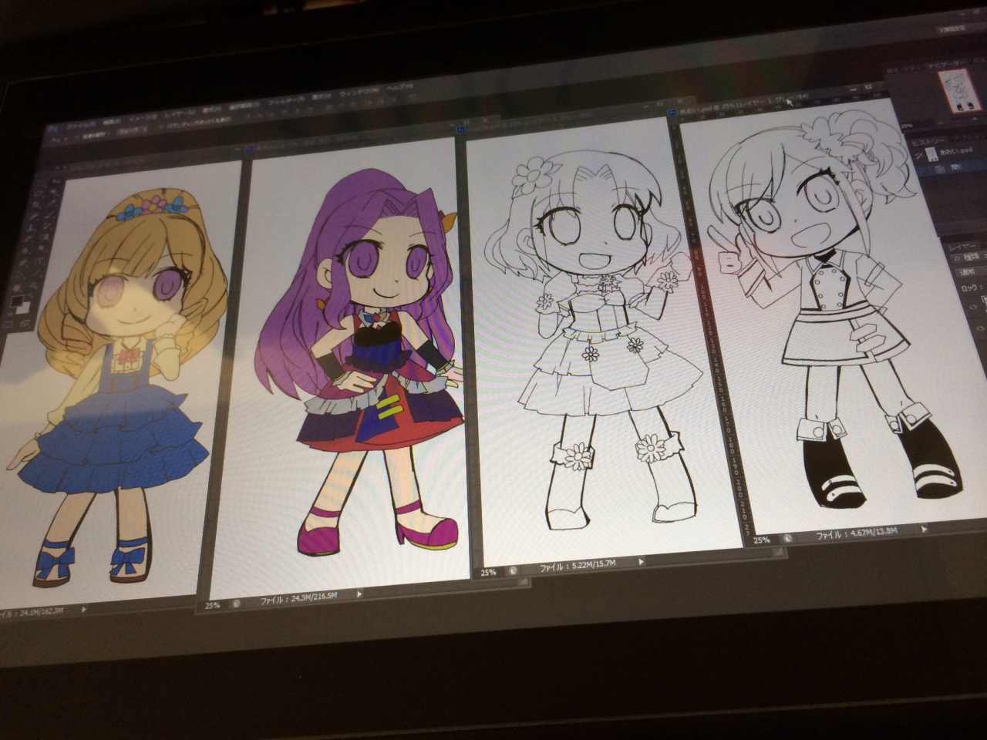Click the status icon beside 24.3M/216.5M

pyautogui.click(x=235, y=604)
